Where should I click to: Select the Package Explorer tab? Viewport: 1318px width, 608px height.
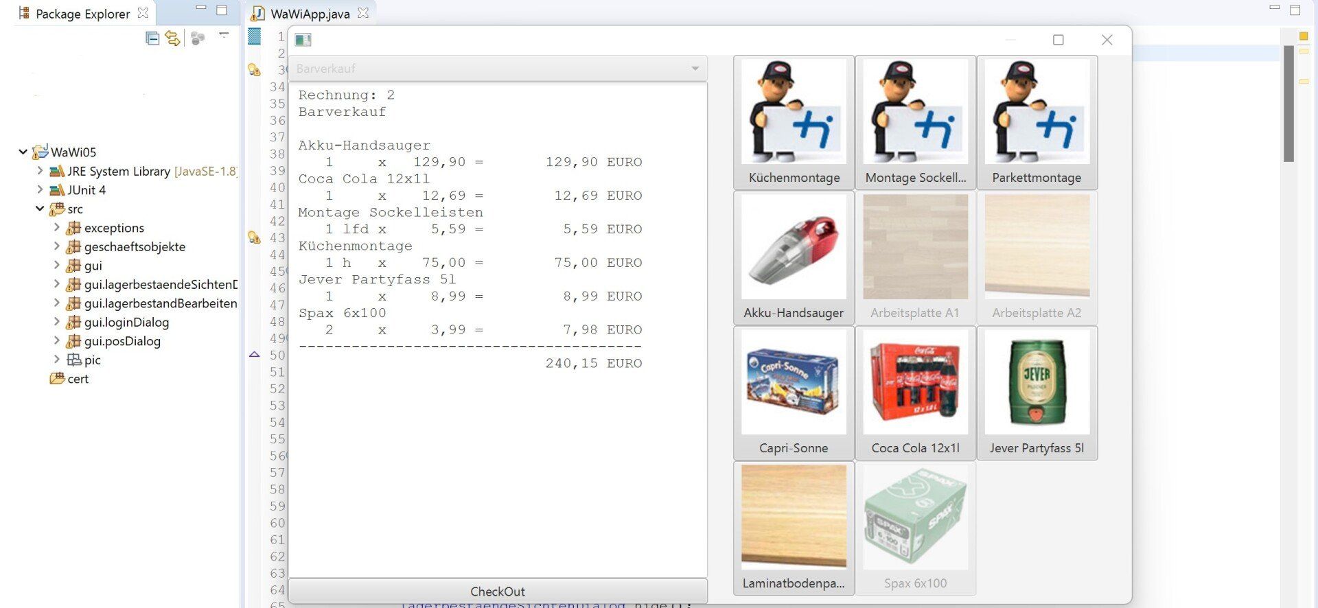[x=82, y=14]
